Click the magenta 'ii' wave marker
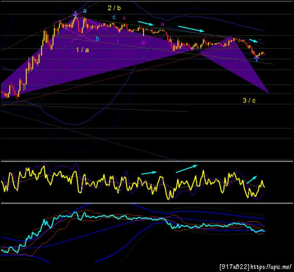This screenshot has width=294, height=272. [124, 18]
